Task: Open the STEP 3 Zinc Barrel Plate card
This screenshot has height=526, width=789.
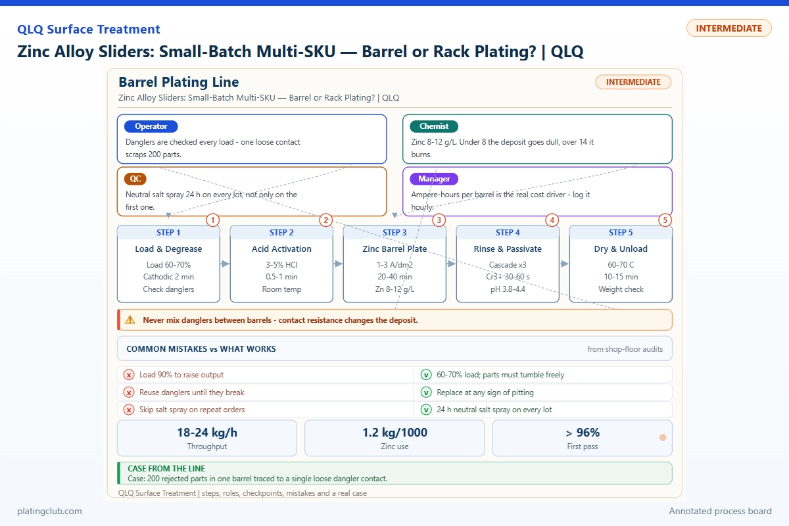Action: tap(394, 264)
